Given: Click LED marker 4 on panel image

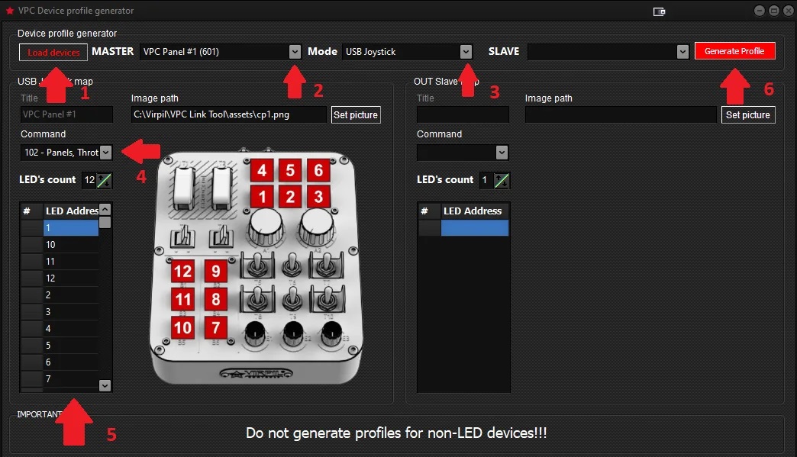Looking at the screenshot, I should (x=262, y=170).
